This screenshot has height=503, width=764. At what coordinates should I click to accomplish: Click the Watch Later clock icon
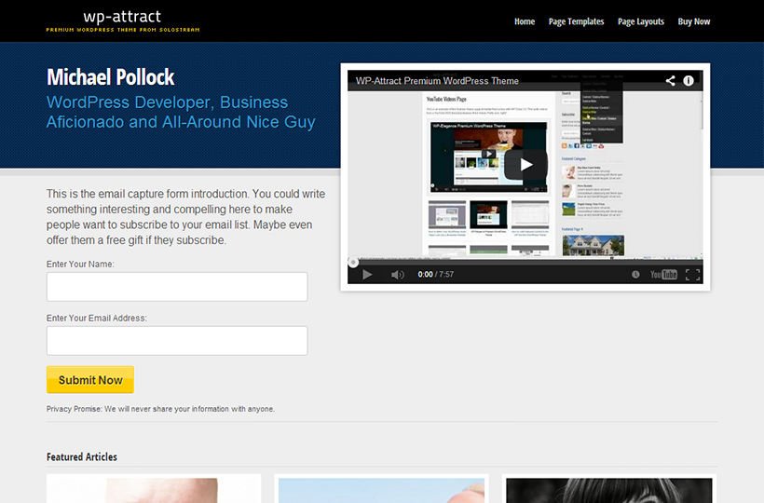pos(635,275)
